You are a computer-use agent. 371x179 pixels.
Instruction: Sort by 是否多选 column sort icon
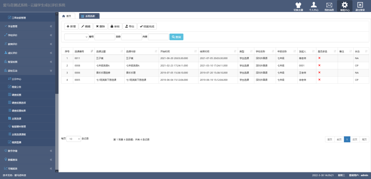[x=335, y=52]
